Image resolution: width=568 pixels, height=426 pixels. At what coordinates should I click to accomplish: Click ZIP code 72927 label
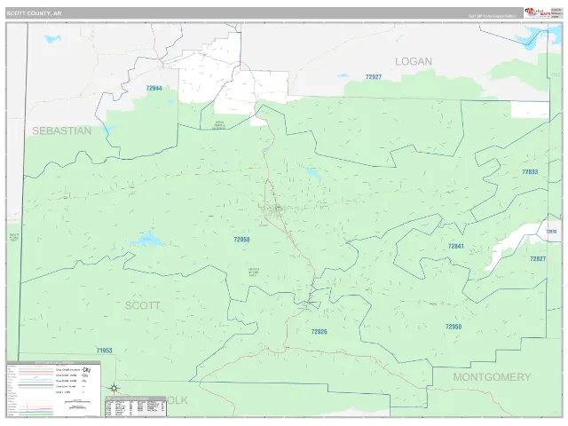pos(373,77)
